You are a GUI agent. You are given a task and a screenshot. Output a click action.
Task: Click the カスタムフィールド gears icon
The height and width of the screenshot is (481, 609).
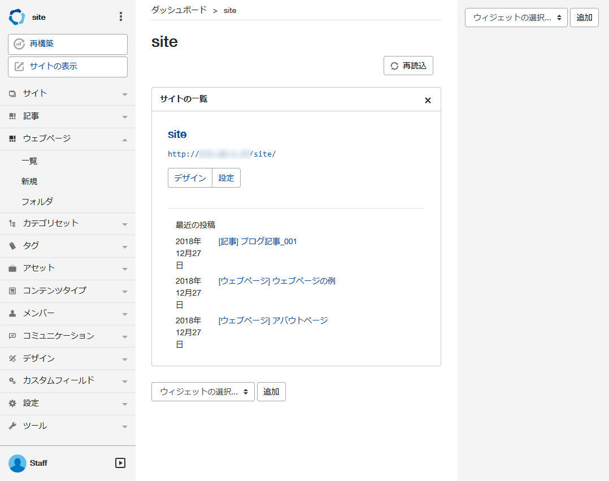point(12,381)
